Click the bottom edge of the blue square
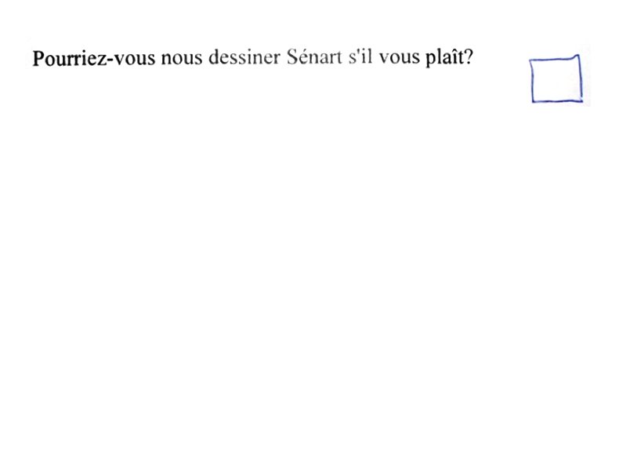This screenshot has height=465, width=619. point(556,101)
